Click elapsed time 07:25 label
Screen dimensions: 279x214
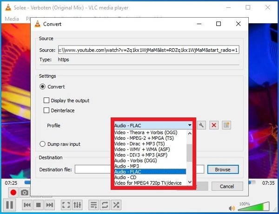coord(11,183)
